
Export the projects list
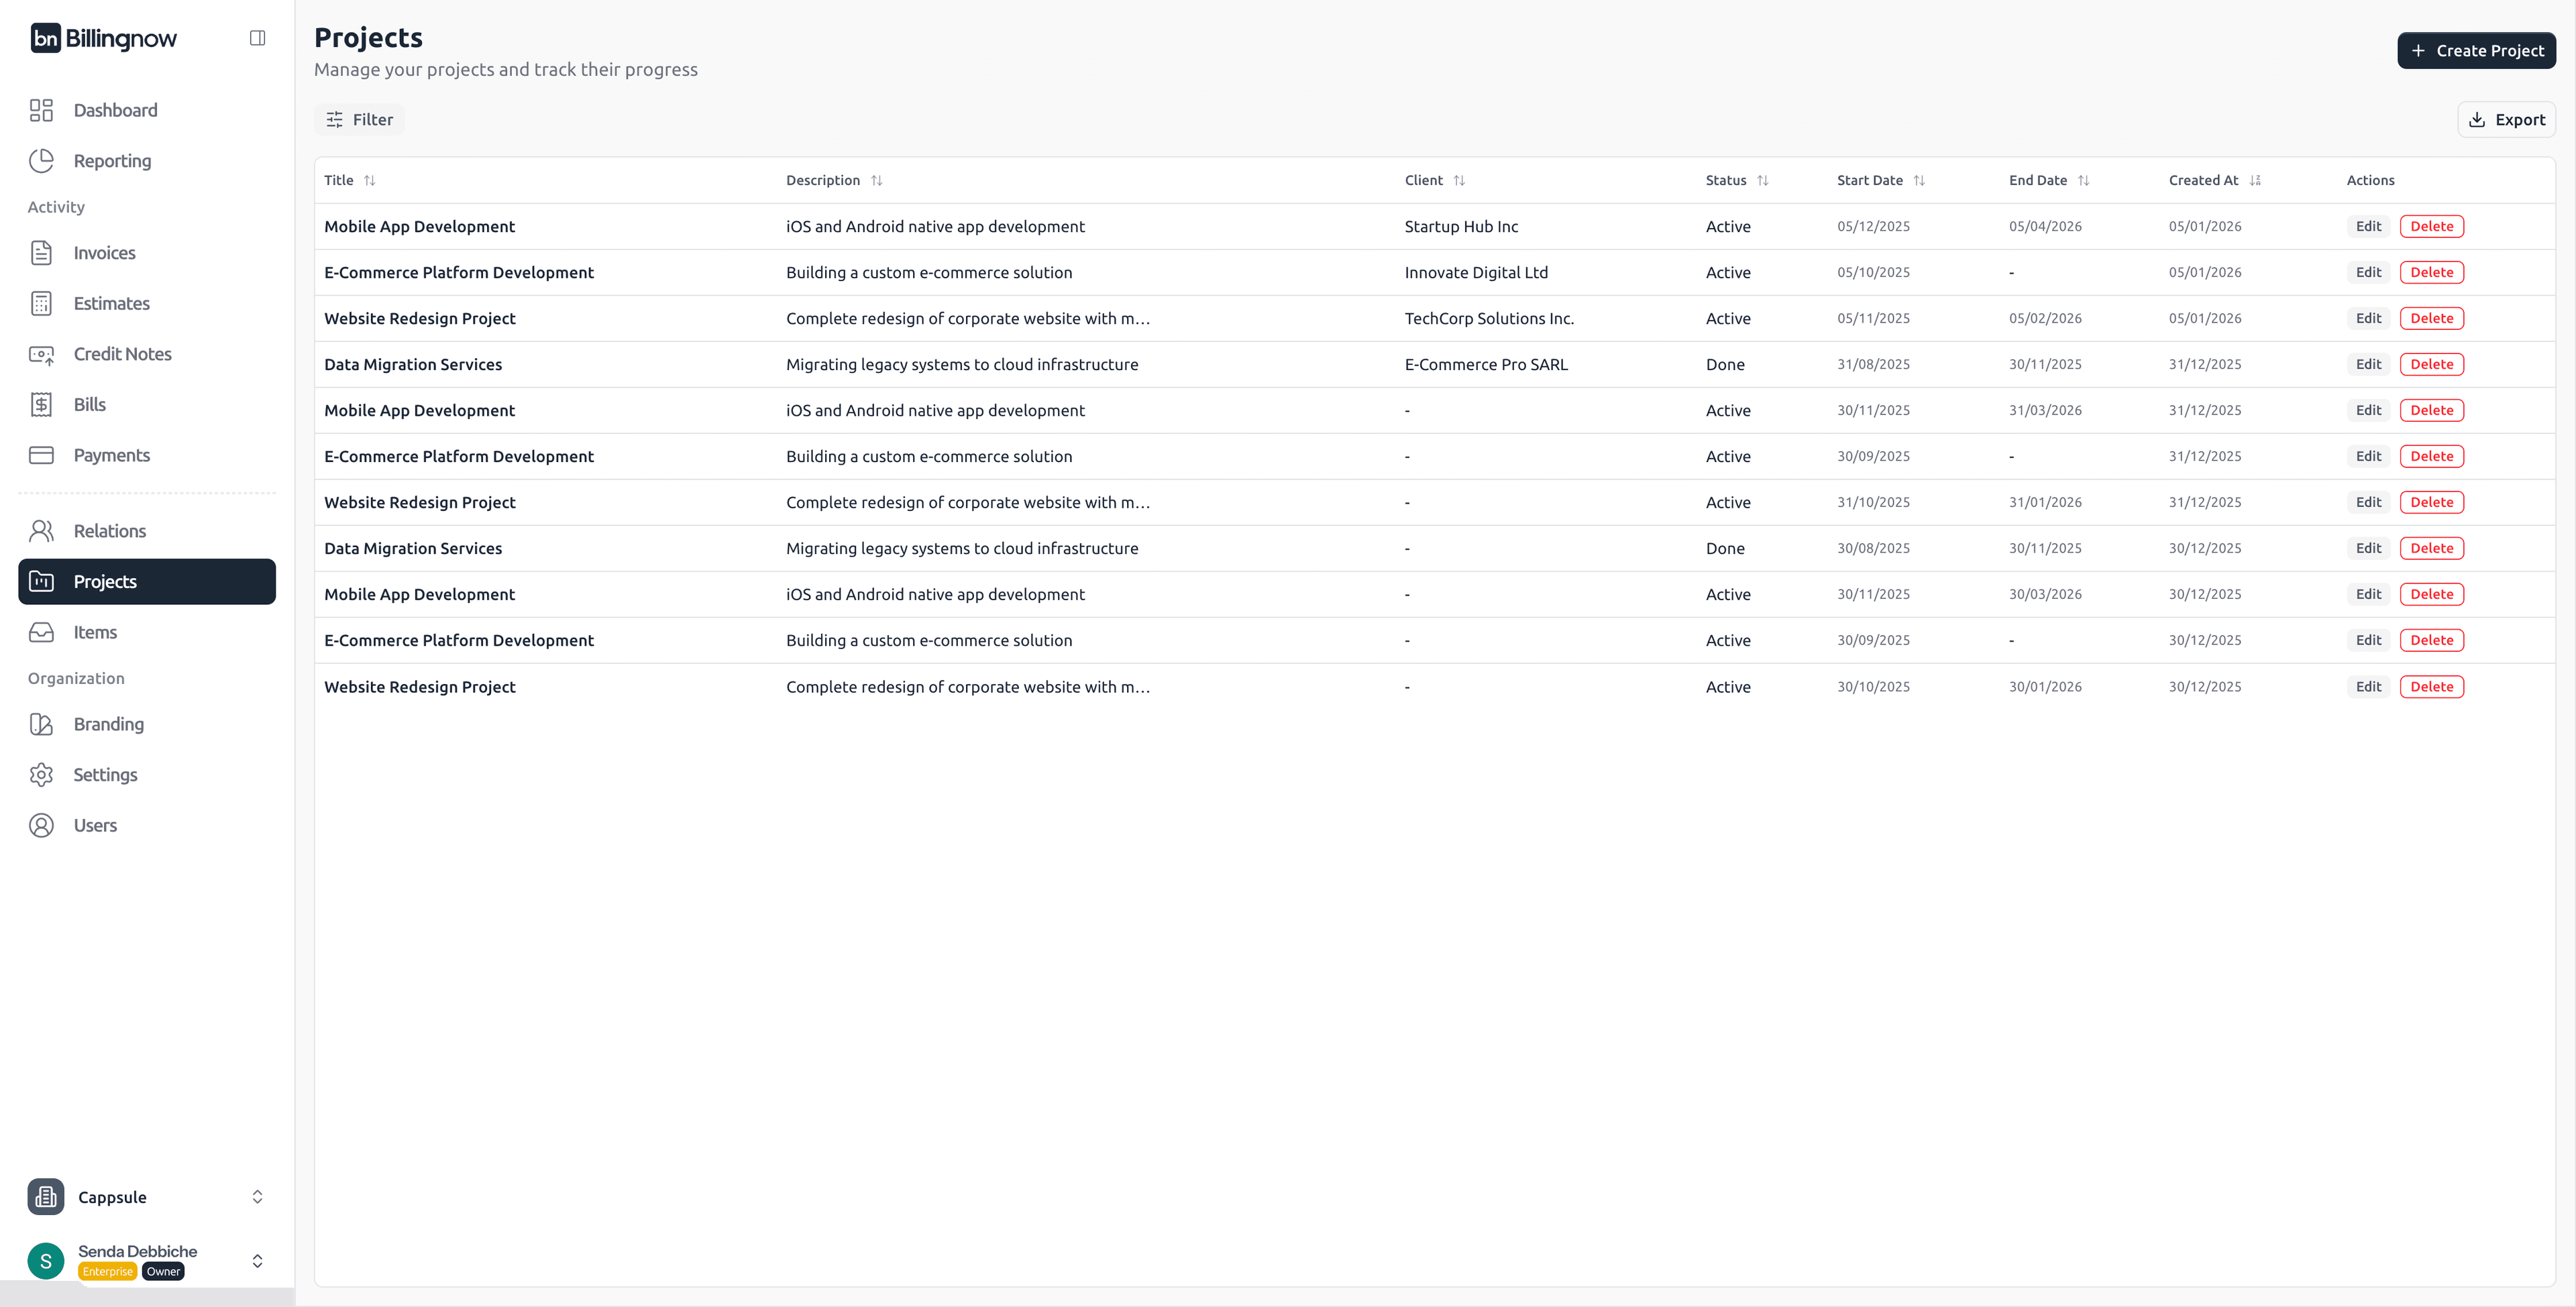(2506, 119)
